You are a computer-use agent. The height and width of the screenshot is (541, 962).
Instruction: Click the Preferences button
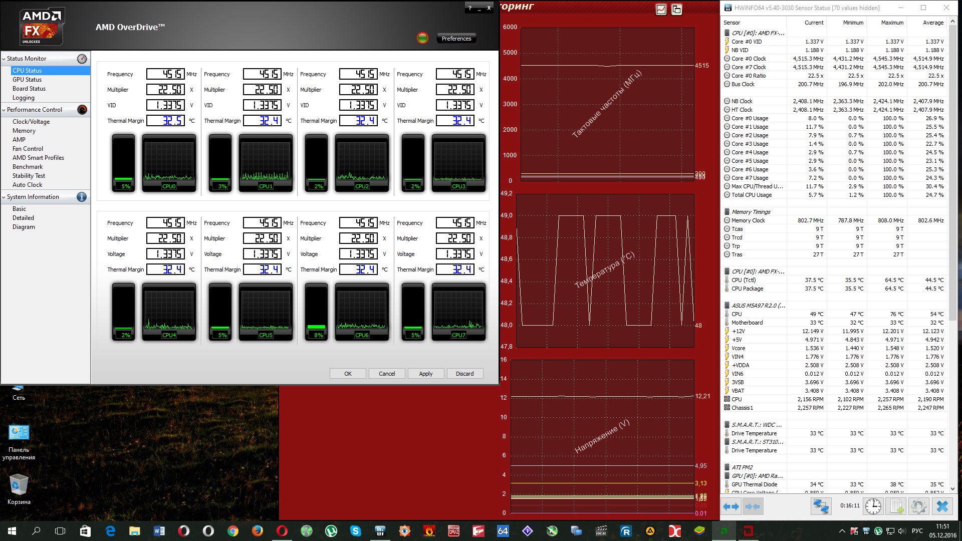click(x=456, y=39)
